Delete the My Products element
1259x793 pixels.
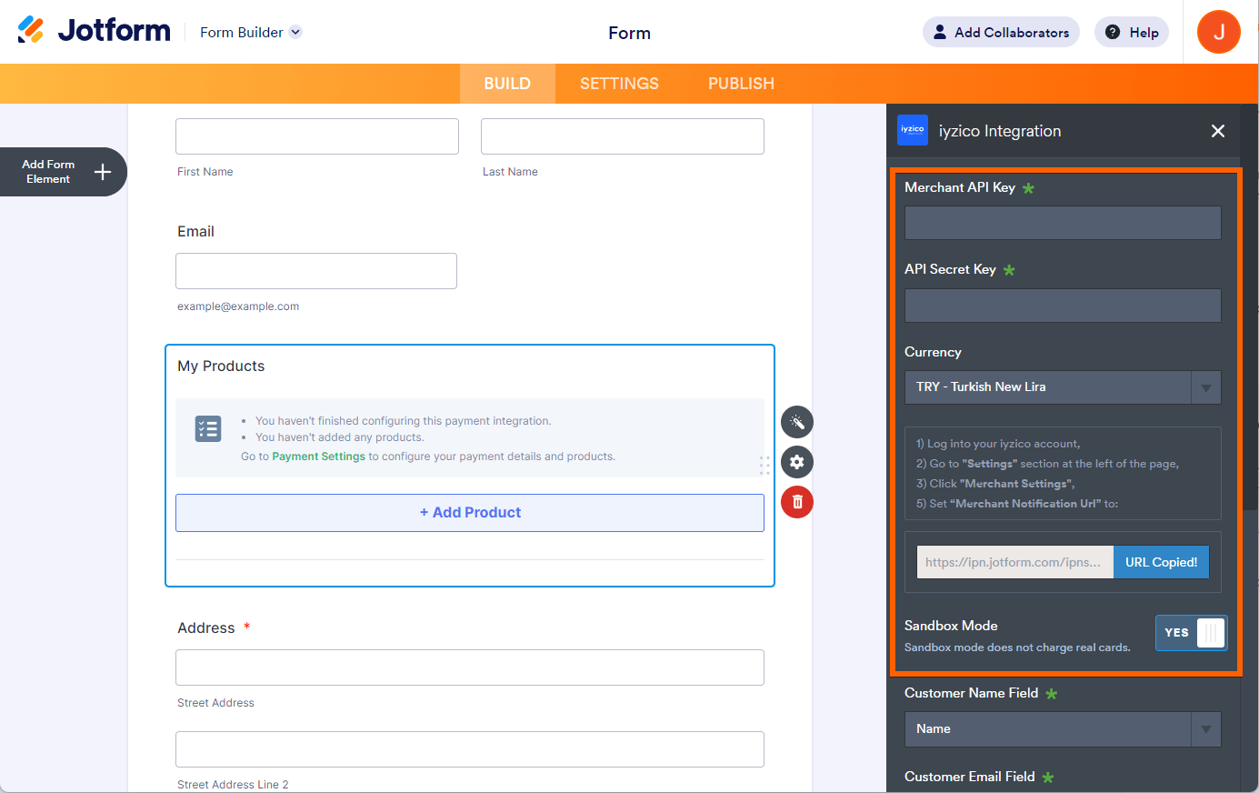tap(797, 502)
